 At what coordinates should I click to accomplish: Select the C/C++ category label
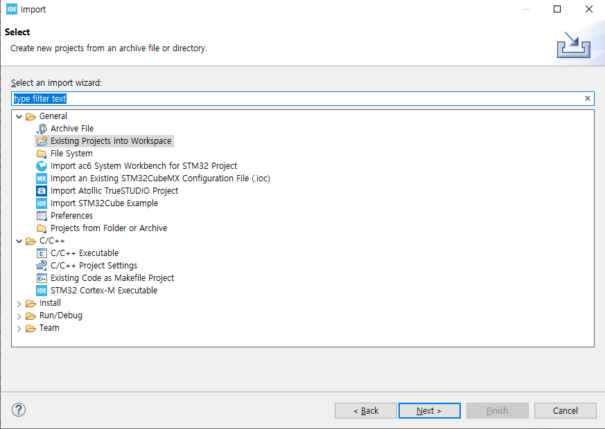[52, 241]
